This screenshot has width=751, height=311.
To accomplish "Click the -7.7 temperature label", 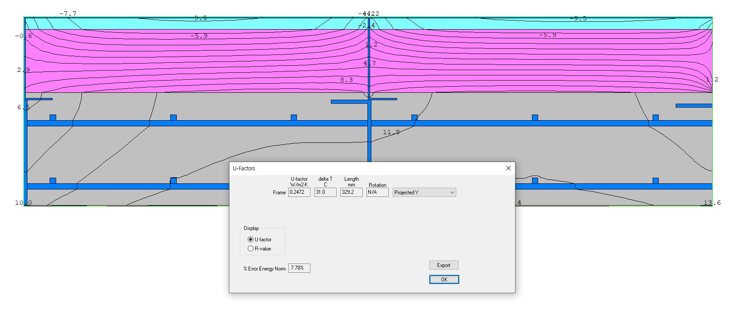I will tap(67, 14).
